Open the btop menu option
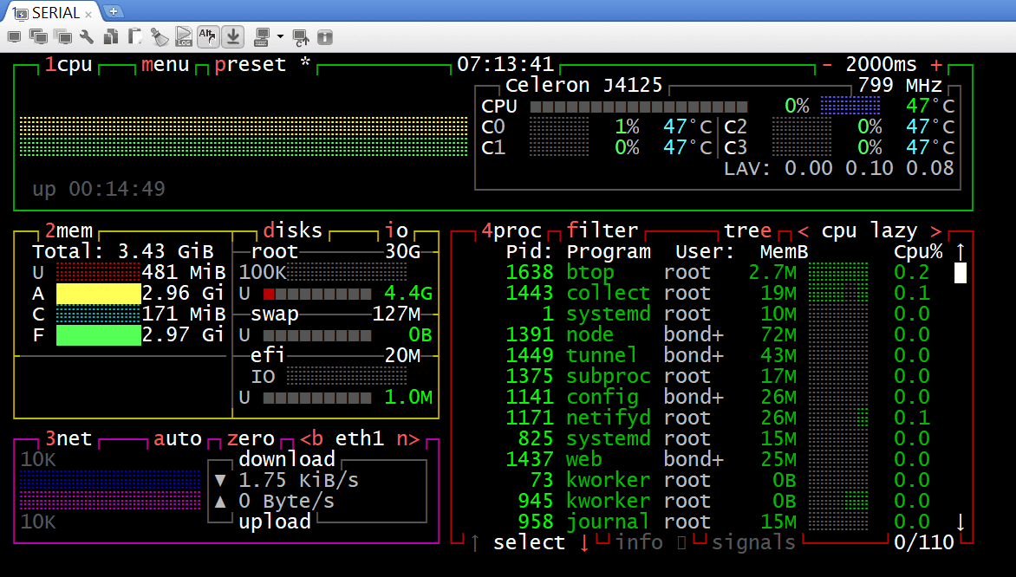The height and width of the screenshot is (577, 1016). tap(165, 65)
